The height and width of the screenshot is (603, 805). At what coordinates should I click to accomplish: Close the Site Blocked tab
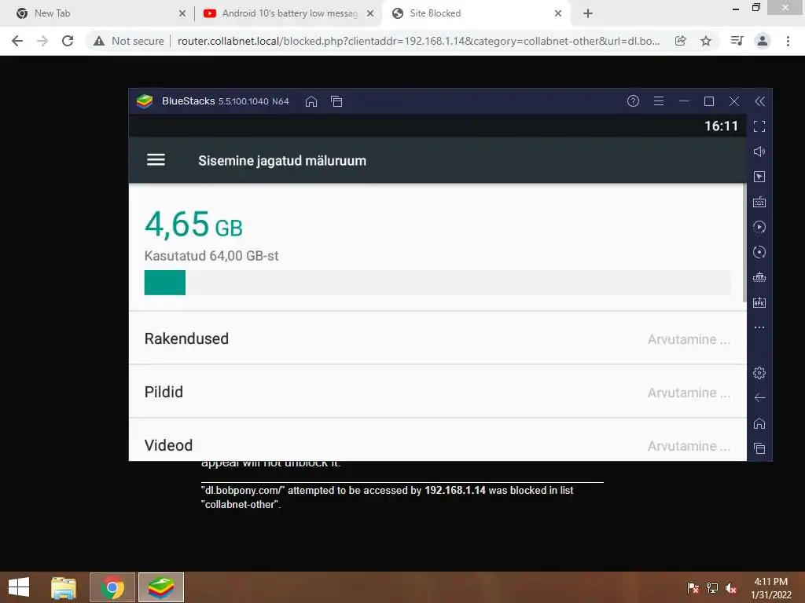pos(558,13)
